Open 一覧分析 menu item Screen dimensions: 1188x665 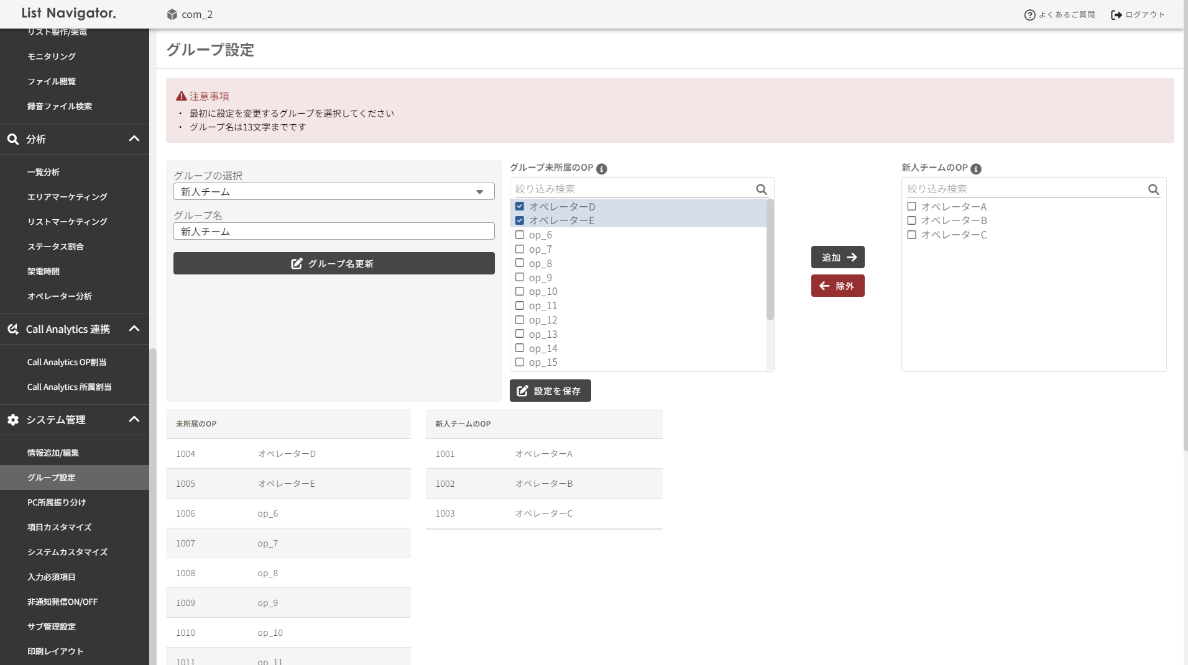(44, 172)
